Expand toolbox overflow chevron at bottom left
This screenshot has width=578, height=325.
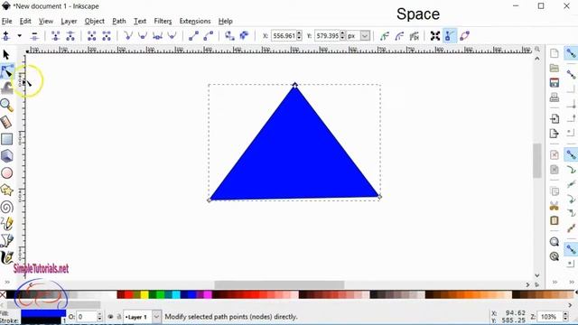coord(7,282)
